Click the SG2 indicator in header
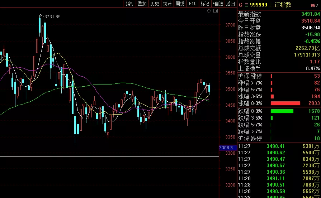321x198 pixels. tap(315, 5)
